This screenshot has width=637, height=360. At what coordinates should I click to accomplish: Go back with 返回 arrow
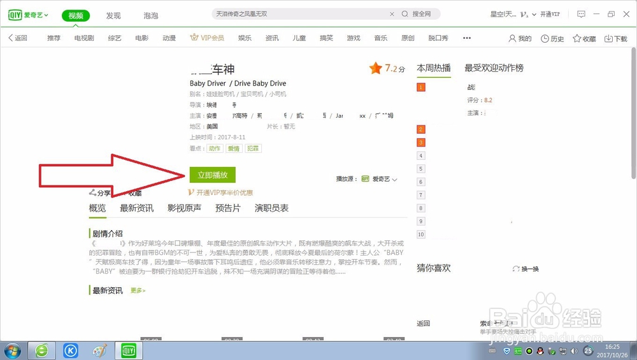tap(17, 38)
